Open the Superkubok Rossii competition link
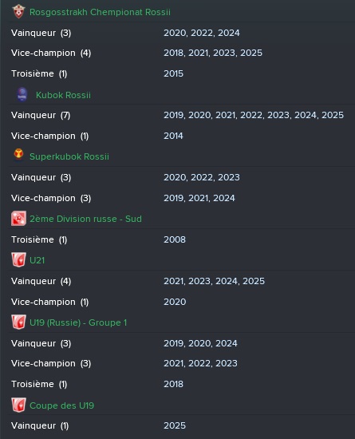This screenshot has width=355, height=439. pyautogui.click(x=69, y=156)
